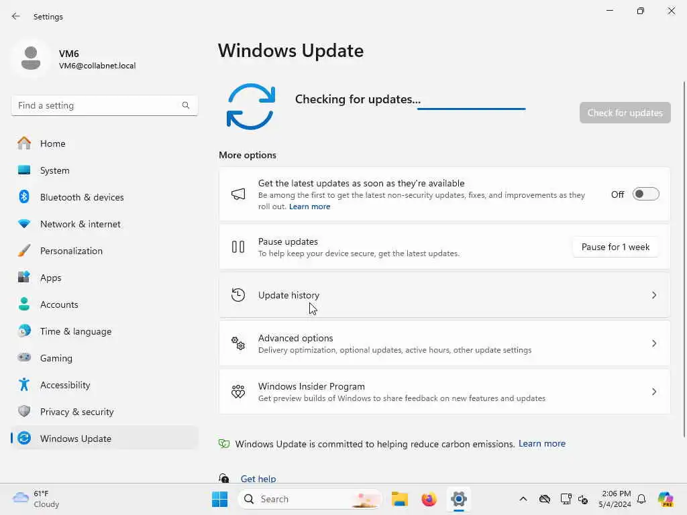The height and width of the screenshot is (515, 687).
Task: Click the Advanced options title text
Action: click(295, 338)
